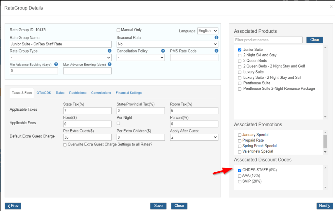Screen dimensions: 335x211
Task: Go to the Next rate group page
Action: (x=324, y=206)
